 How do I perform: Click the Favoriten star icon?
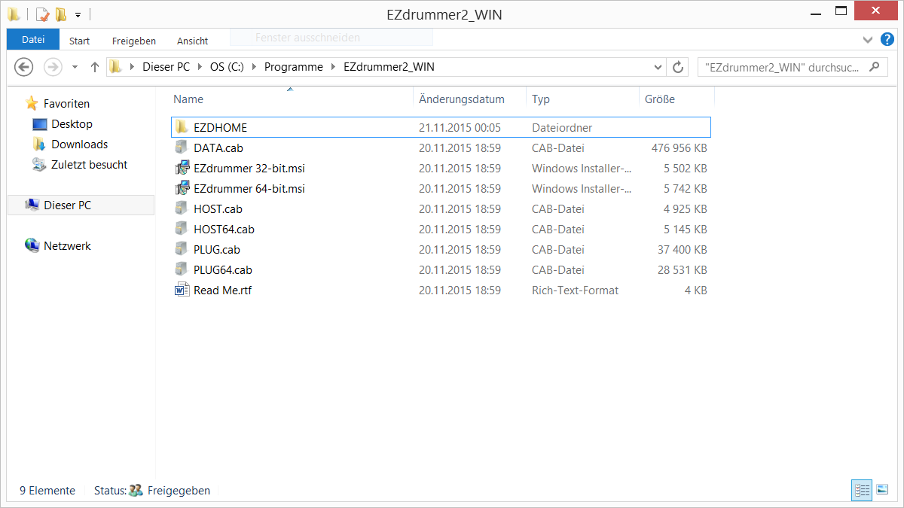(x=32, y=104)
